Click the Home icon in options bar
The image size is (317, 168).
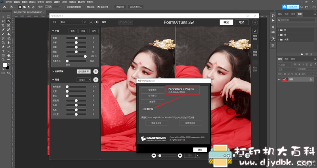[x=4, y=7]
